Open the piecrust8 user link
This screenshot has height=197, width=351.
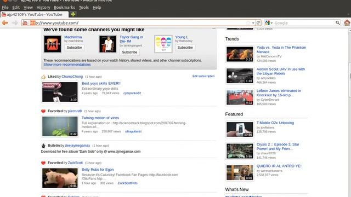tap(75, 111)
